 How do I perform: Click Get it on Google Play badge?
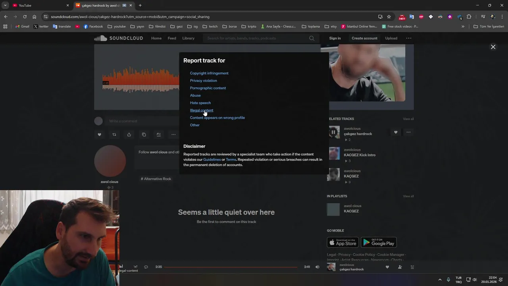click(x=379, y=242)
